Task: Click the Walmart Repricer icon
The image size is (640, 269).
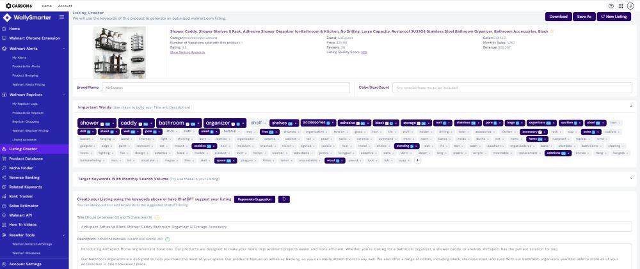Action: [x=4, y=95]
